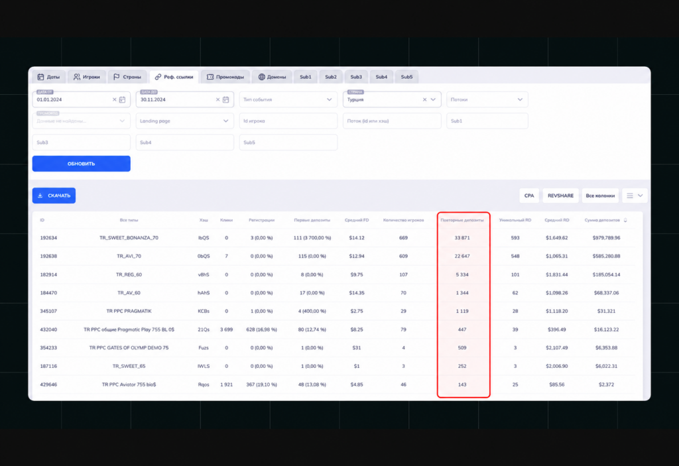Select row TR PPC GATES OF OLYMP DEMO 75
The width and height of the screenshot is (679, 466).
338,348
